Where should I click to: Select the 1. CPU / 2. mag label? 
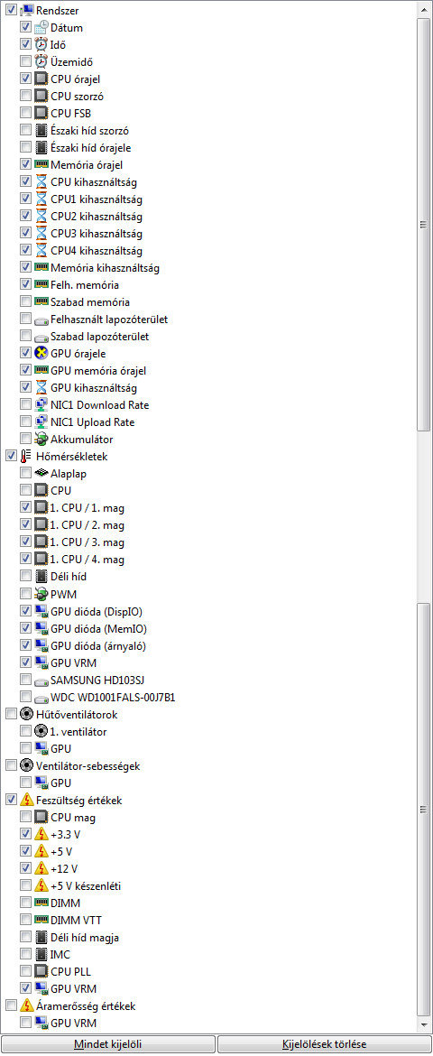[x=88, y=524]
